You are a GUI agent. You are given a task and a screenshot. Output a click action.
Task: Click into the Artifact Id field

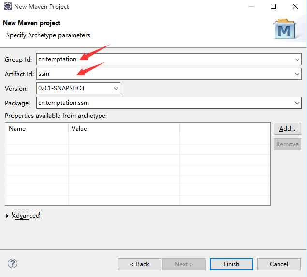[169, 74]
